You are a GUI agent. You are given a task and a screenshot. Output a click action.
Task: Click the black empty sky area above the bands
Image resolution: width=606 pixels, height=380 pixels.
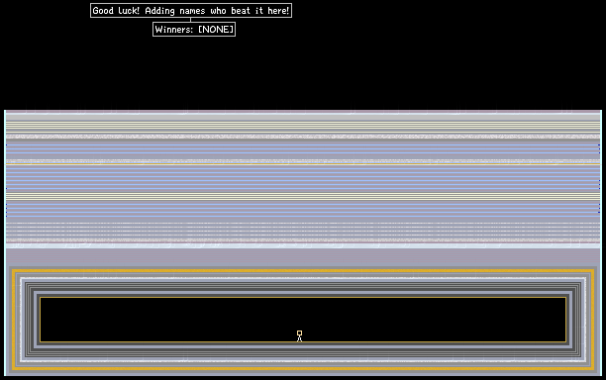(x=303, y=73)
